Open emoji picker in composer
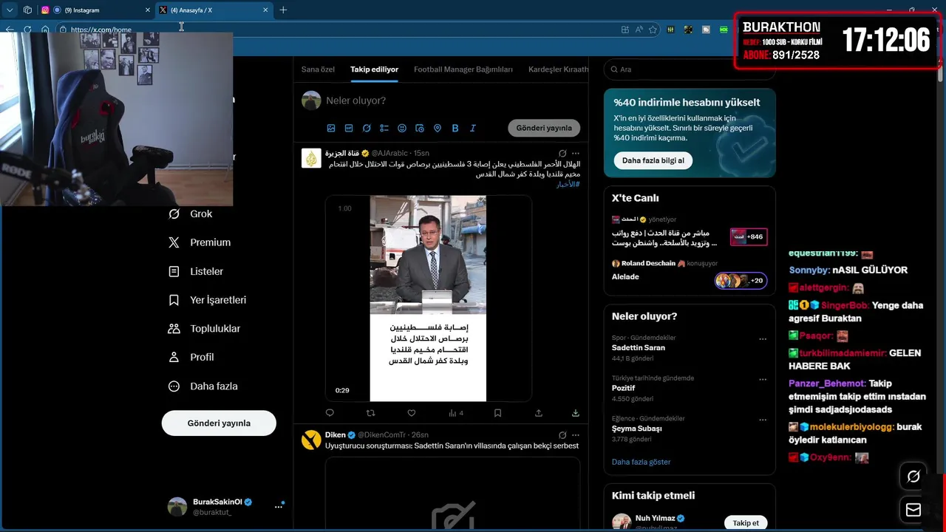The height and width of the screenshot is (532, 946). pyautogui.click(x=402, y=128)
